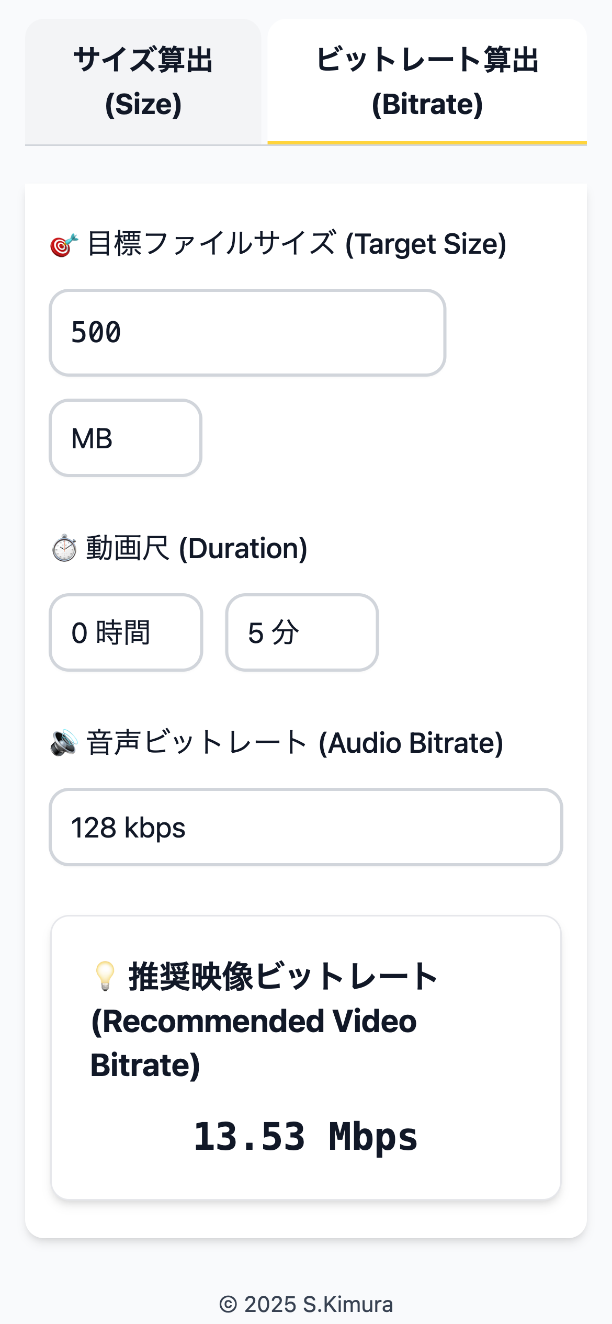
Task: Click the yellow underline below Bitrate tab
Action: (427, 142)
